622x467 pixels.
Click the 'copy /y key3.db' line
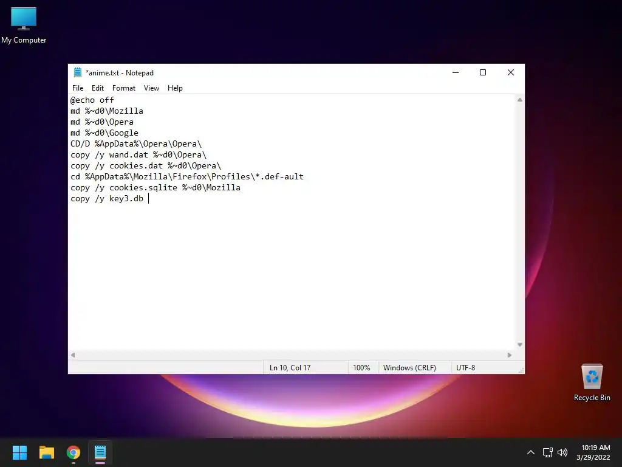pos(107,199)
